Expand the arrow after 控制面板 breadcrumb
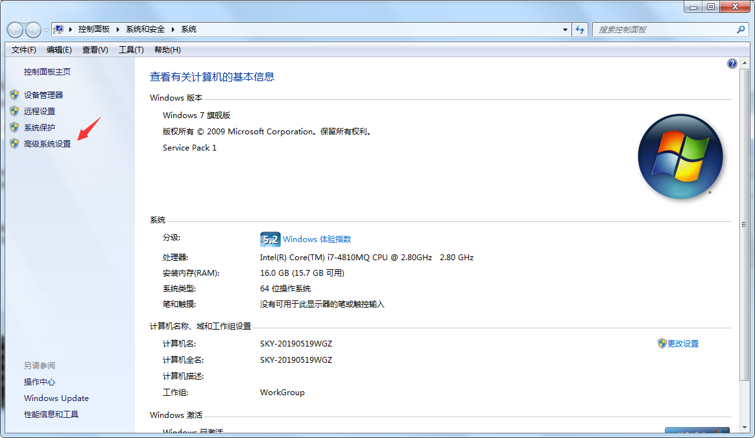The height and width of the screenshot is (438, 755). (117, 29)
